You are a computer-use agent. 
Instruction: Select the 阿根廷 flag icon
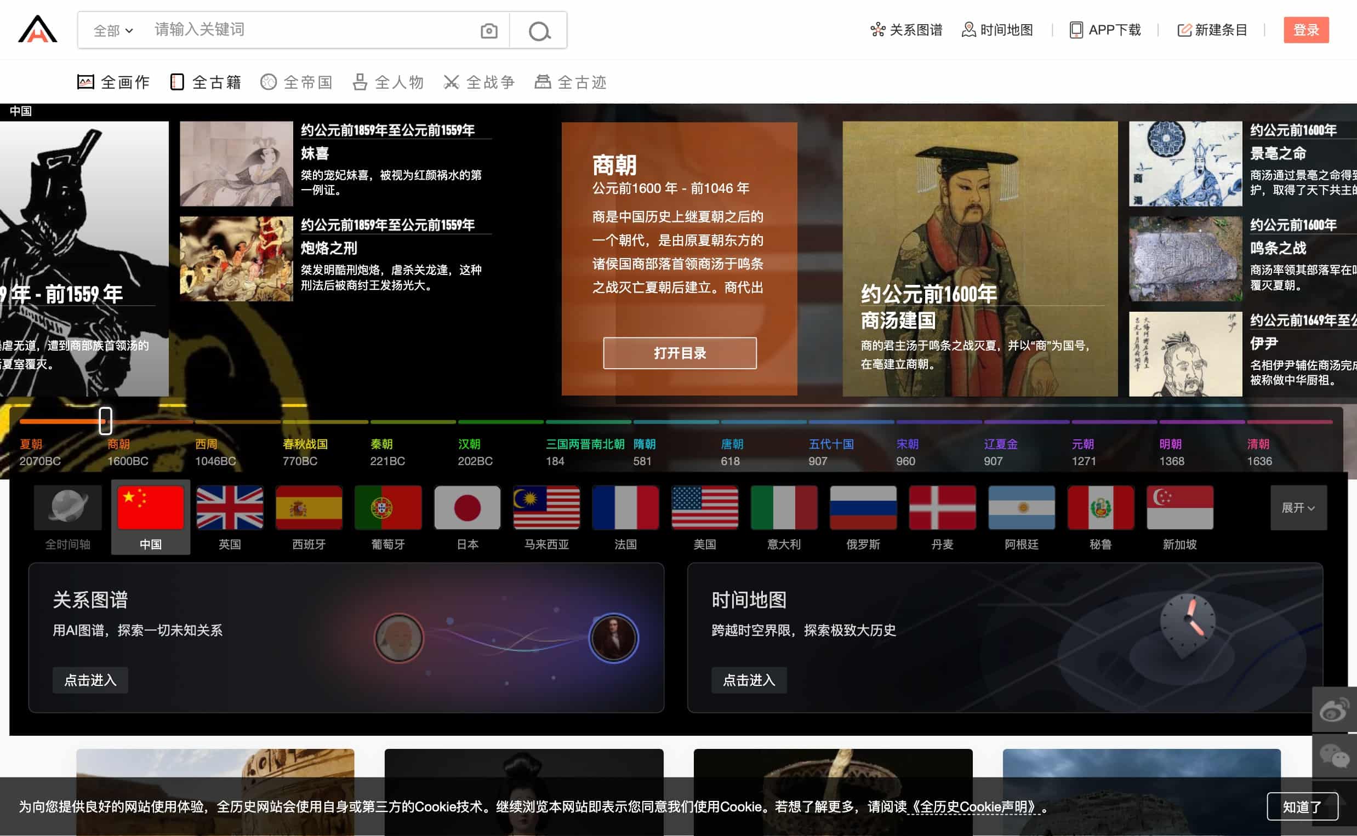(x=1022, y=507)
